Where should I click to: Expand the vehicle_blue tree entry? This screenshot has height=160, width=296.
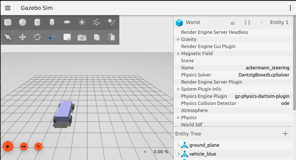click(178, 154)
